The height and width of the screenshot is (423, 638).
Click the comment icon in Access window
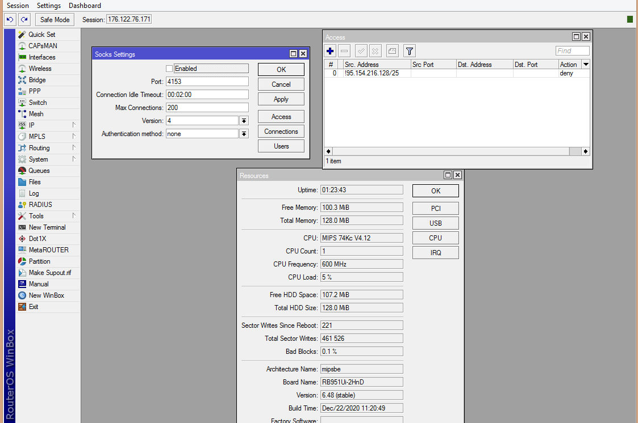392,51
